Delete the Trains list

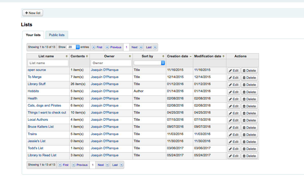(x=249, y=135)
